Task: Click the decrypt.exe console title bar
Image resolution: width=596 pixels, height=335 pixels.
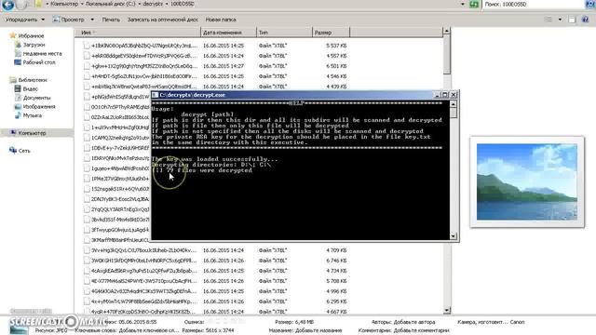Action: [292, 95]
